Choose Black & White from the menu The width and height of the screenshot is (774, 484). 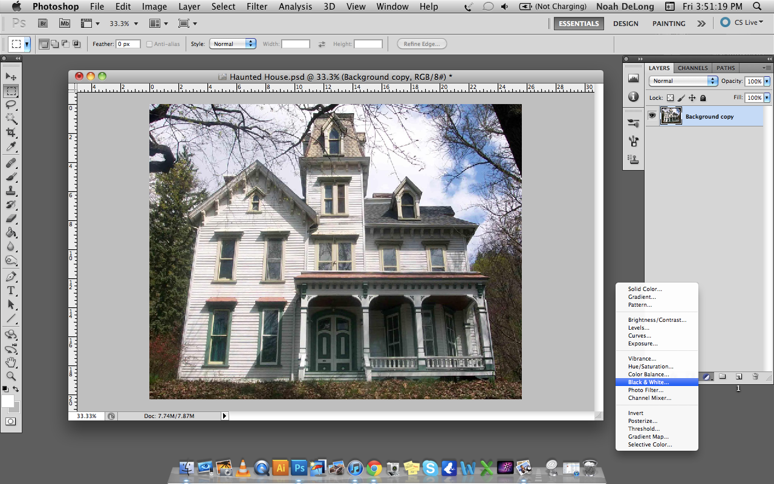tap(648, 382)
